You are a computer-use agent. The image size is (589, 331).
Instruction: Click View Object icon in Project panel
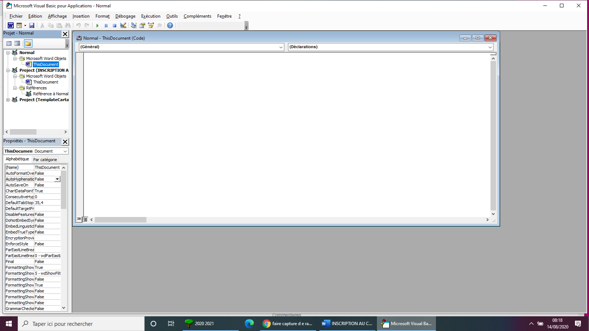coord(17,43)
